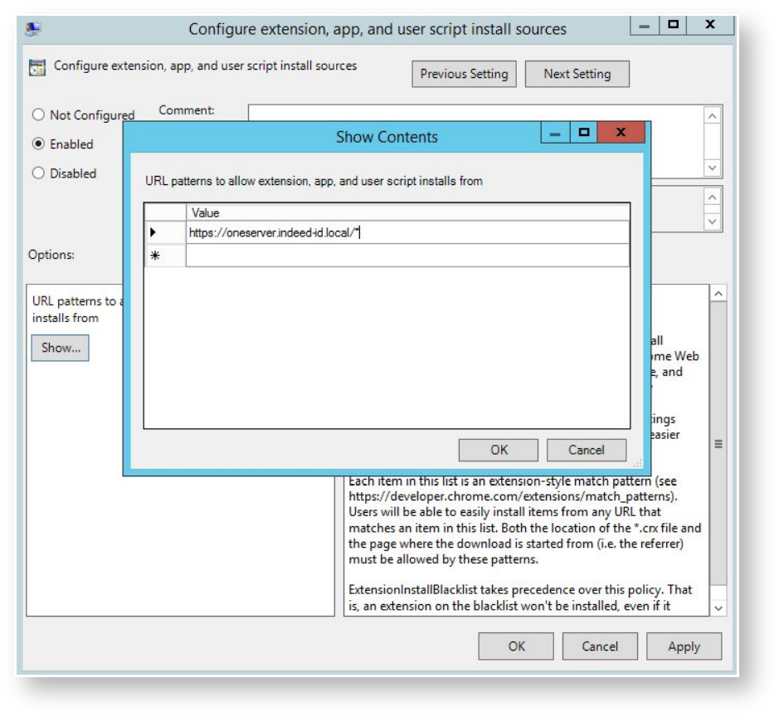
Task: Close the Show Contents dialog
Action: point(621,133)
